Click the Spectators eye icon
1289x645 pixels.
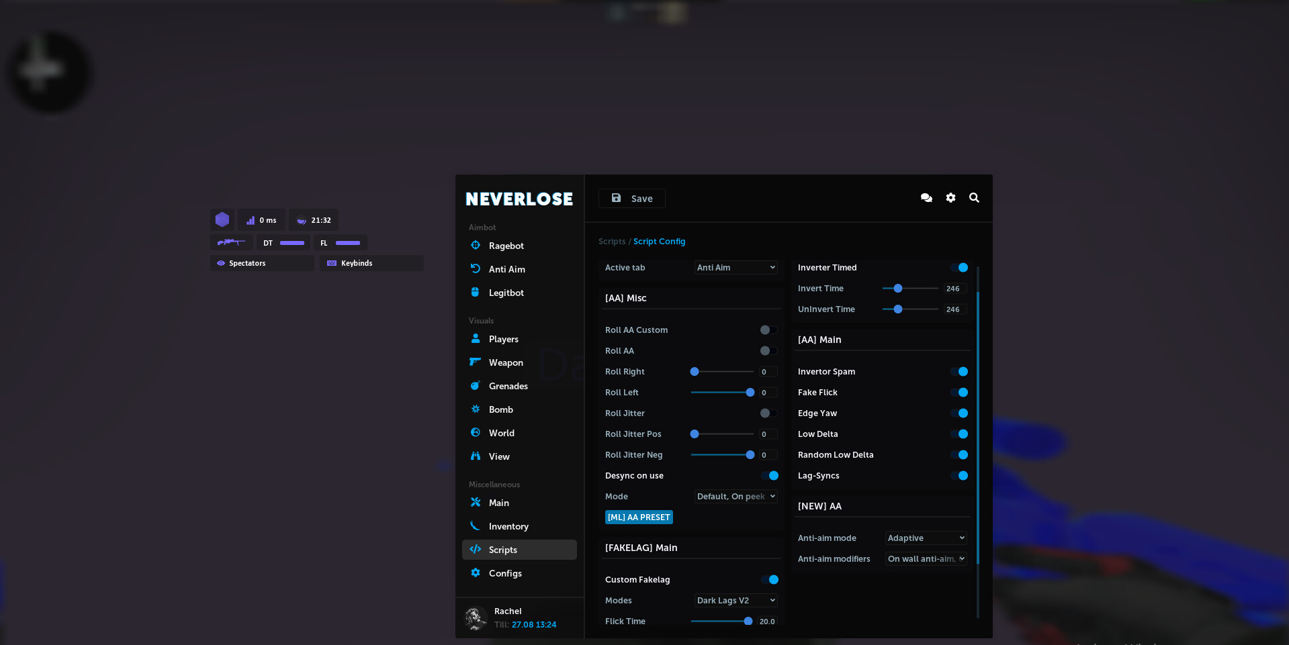[221, 263]
